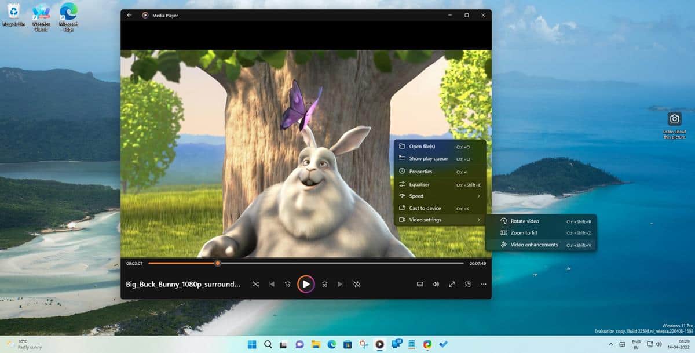Toggle the repeat button
The height and width of the screenshot is (353, 695).
pyautogui.click(x=357, y=284)
